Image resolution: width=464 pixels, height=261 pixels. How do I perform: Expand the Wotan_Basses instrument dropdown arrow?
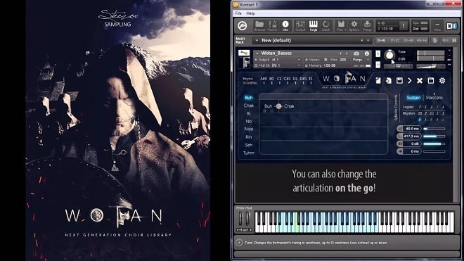[257, 53]
